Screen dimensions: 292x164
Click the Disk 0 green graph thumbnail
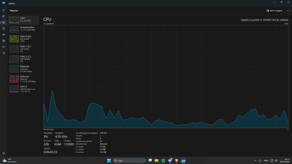coord(14,39)
